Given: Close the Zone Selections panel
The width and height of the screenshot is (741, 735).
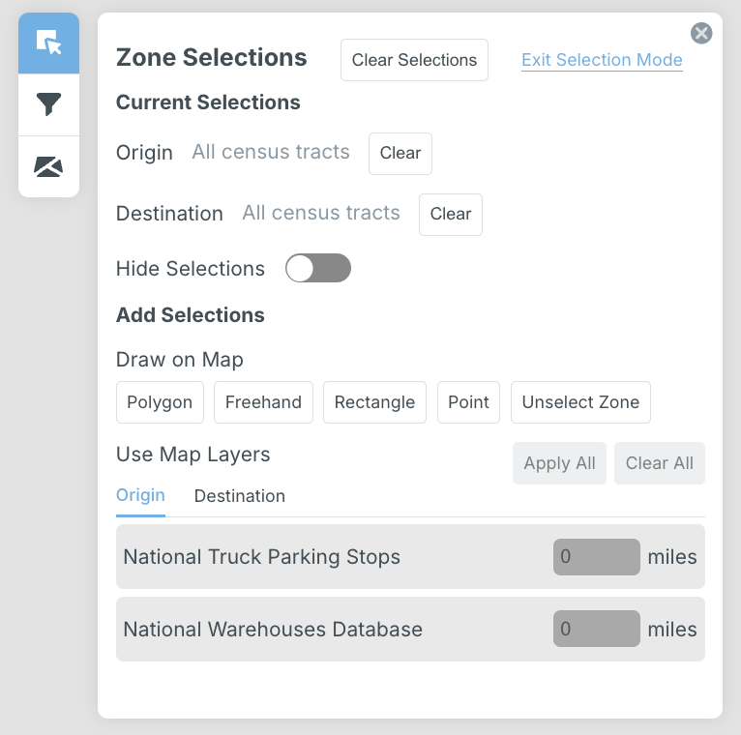Looking at the screenshot, I should 701,34.
